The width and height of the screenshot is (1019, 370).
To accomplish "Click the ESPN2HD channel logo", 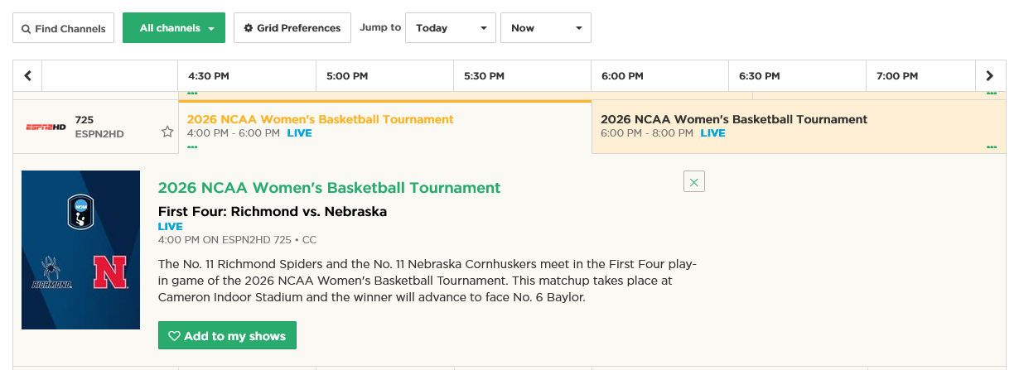I will click(x=46, y=127).
